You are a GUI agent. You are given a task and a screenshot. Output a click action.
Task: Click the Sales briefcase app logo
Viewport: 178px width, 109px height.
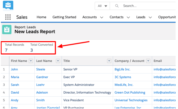tap(8, 6)
